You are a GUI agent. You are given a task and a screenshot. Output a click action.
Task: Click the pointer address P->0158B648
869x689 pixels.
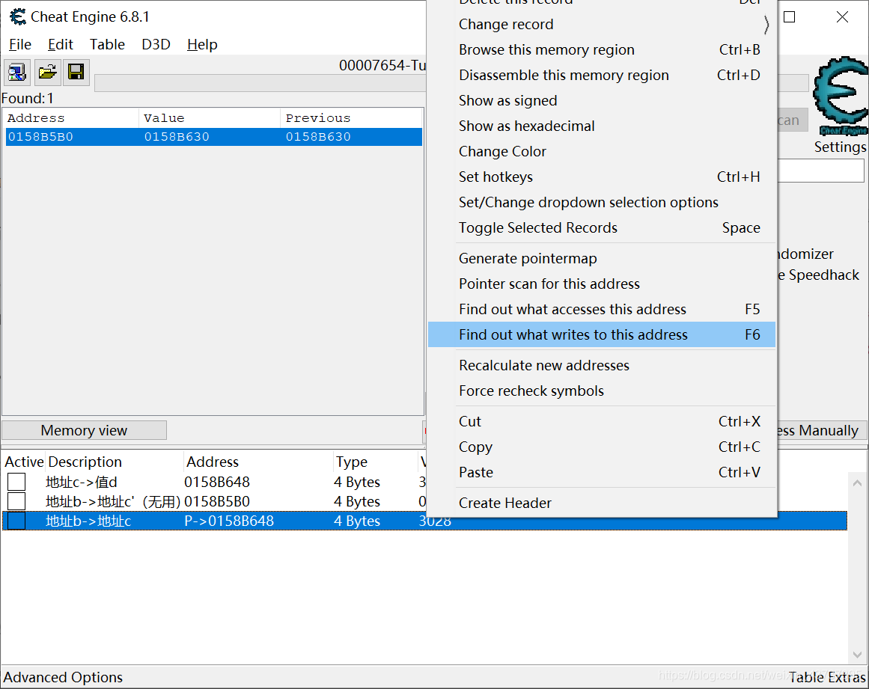[x=229, y=521]
